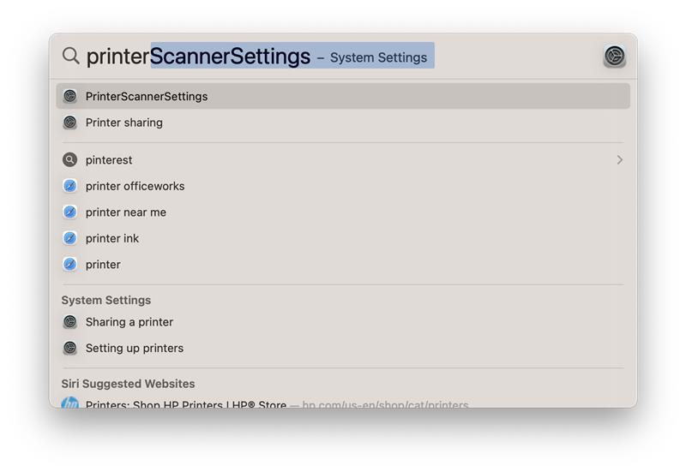
Task: Open the PrinterScannerSettings top result
Action: [147, 97]
